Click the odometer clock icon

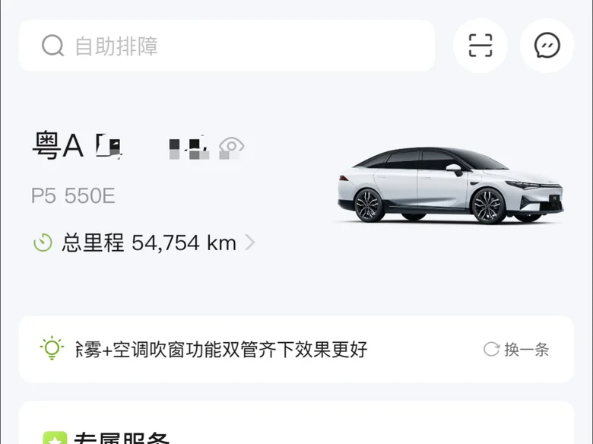point(43,243)
